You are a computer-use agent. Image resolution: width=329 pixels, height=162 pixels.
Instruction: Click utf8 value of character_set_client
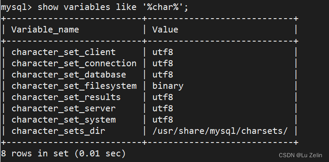(x=163, y=52)
